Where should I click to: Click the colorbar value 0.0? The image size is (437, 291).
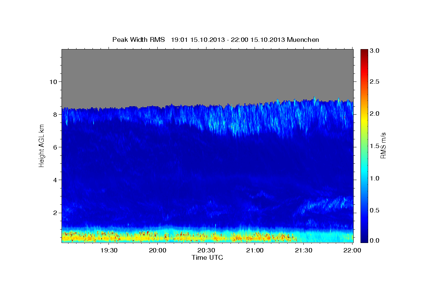[x=374, y=240]
